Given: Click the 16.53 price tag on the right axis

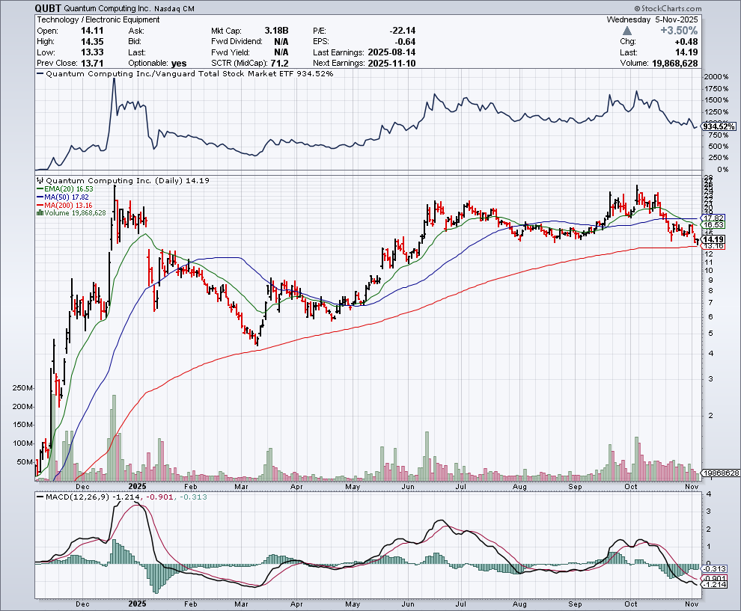Looking at the screenshot, I should point(713,225).
